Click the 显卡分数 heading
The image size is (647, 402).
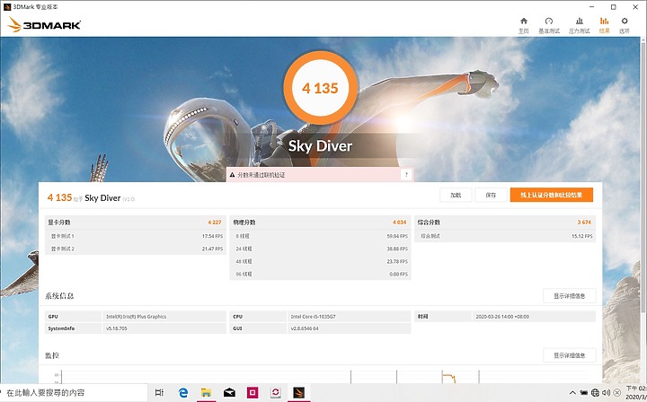[x=59, y=223]
